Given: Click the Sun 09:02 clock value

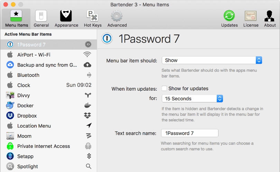Looking at the screenshot, I should tap(79, 85).
